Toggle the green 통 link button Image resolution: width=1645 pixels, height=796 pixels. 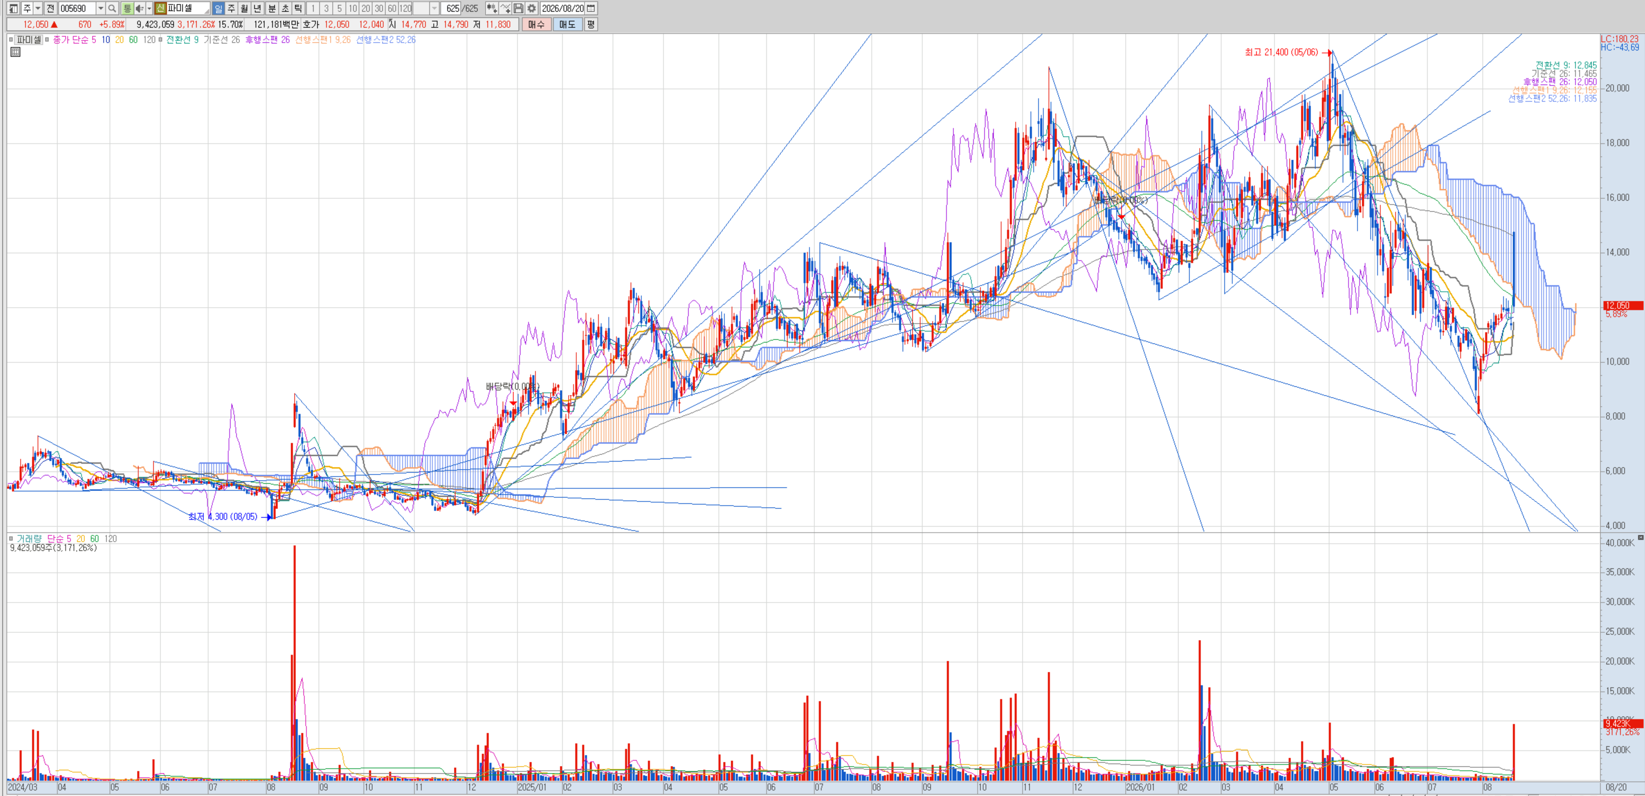[127, 8]
